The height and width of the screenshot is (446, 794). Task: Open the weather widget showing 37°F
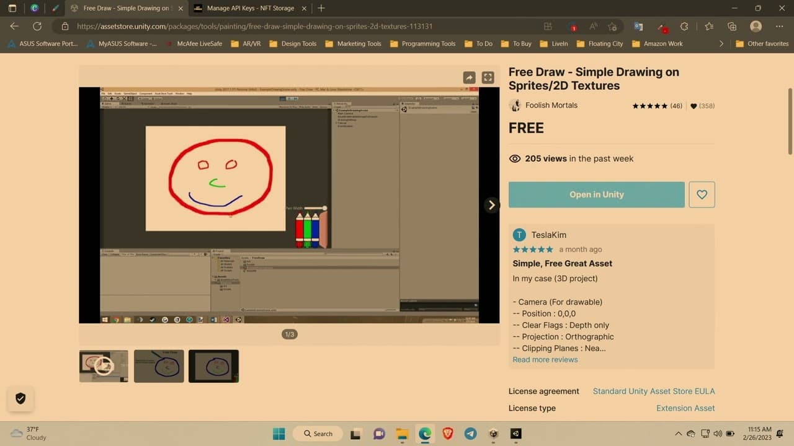(29, 433)
